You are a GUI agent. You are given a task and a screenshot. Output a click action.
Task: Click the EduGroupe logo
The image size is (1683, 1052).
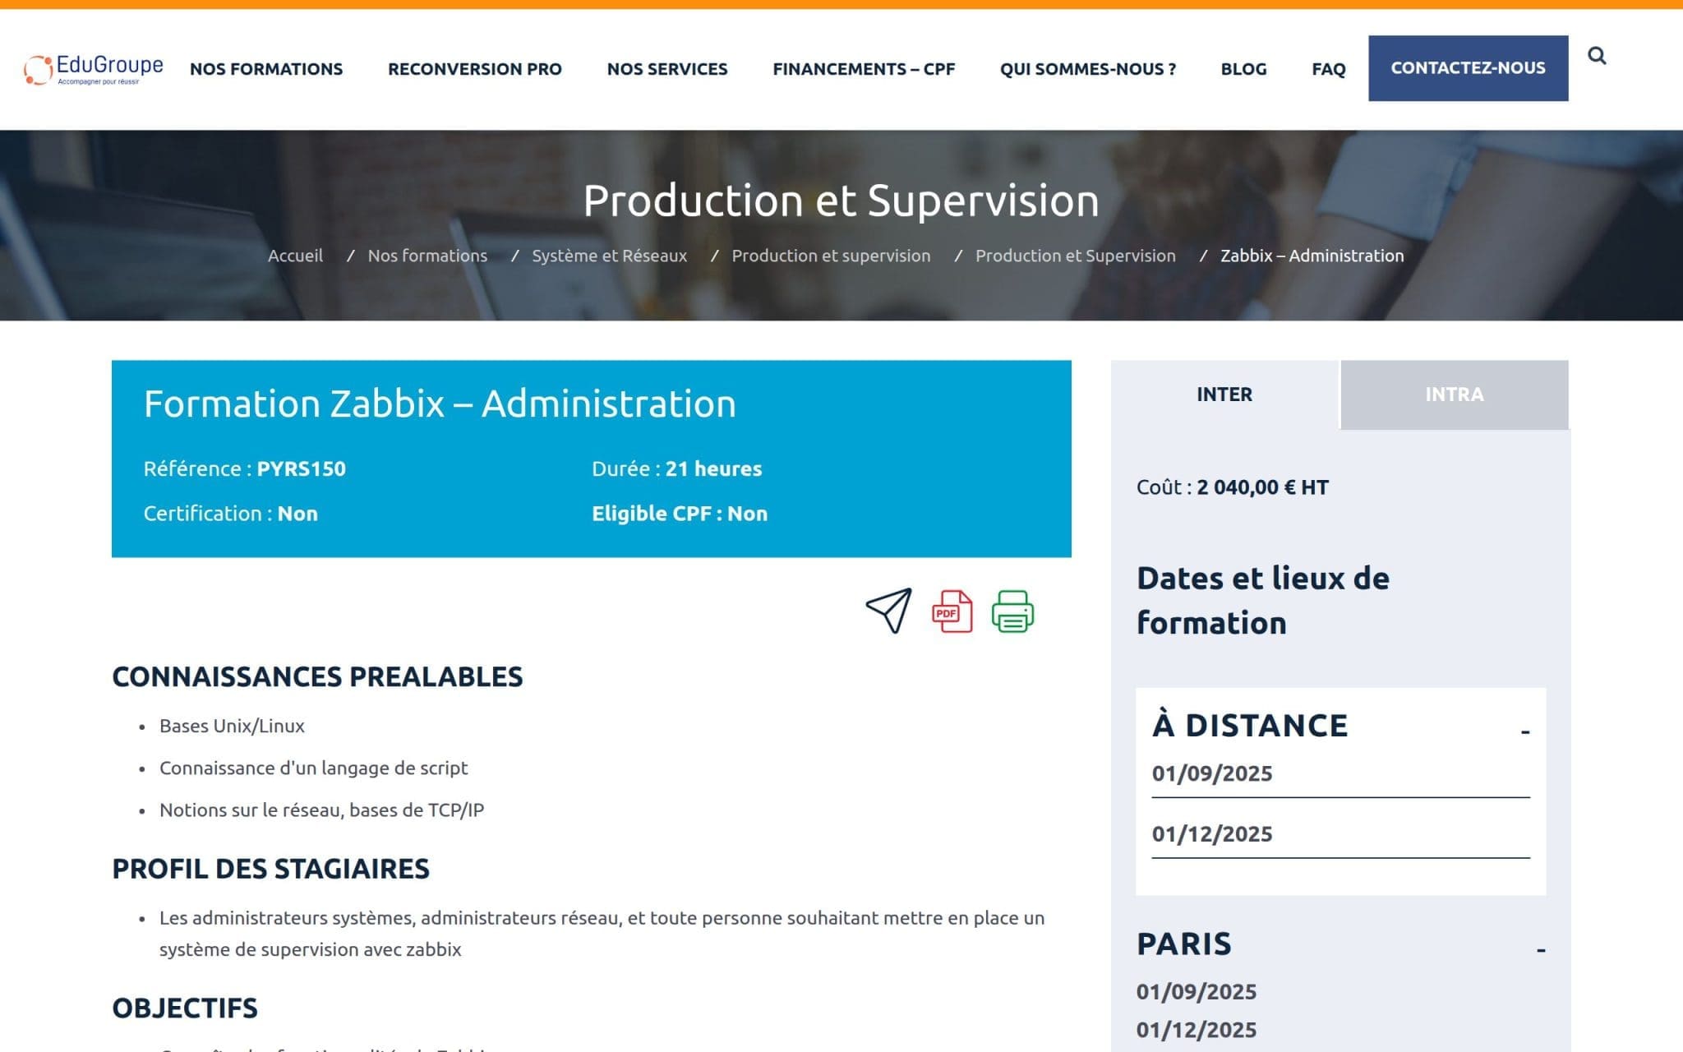[x=94, y=69]
